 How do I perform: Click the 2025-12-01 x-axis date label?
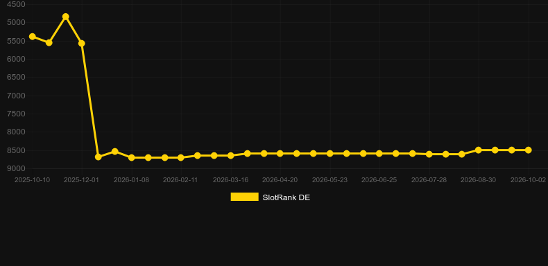click(x=82, y=180)
